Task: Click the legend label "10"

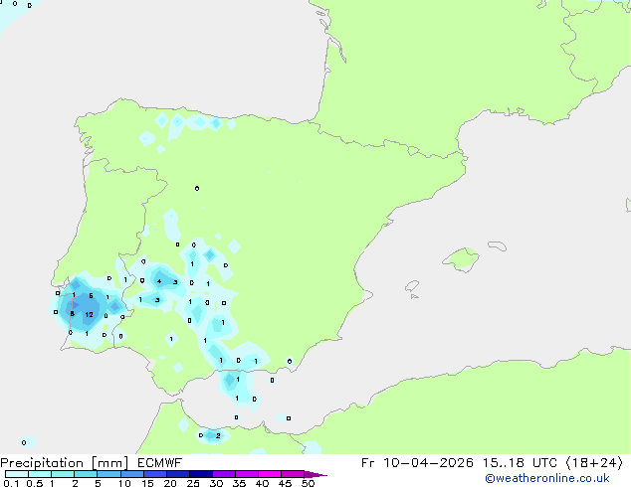Action: pos(124,483)
